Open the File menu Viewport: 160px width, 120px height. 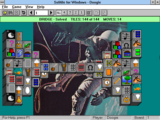click(x=5, y=7)
